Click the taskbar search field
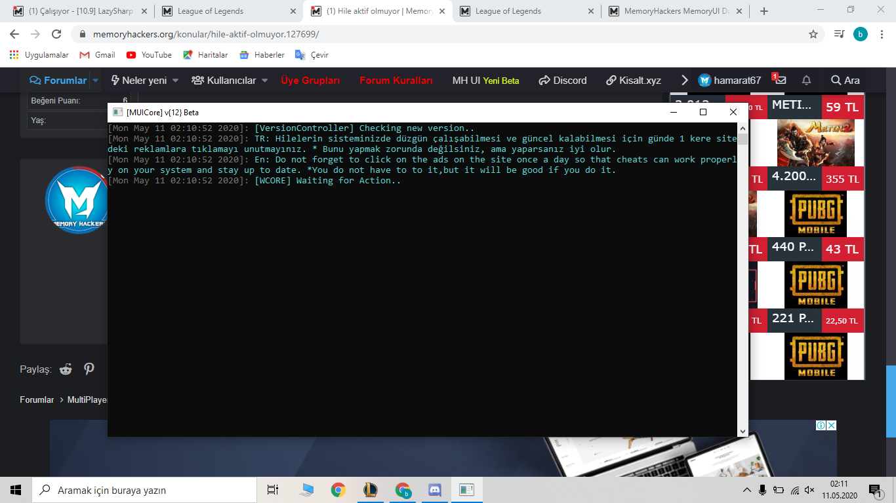Viewport: 896px width, 503px height. (144, 490)
